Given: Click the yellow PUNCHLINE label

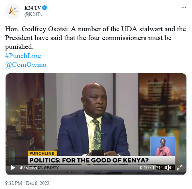Looking at the screenshot, I should click(42, 153).
